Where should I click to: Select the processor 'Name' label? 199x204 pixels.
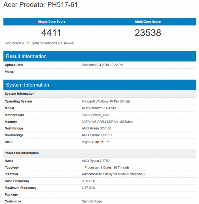(x=9, y=161)
